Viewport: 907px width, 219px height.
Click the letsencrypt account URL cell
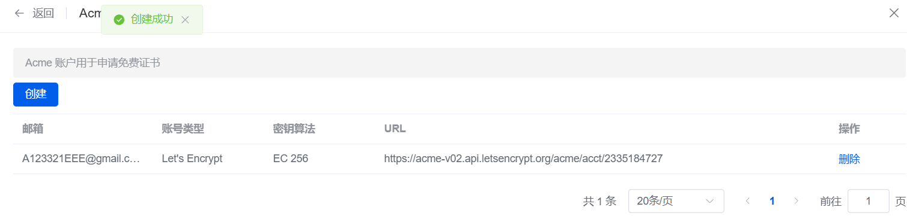[x=523, y=159]
